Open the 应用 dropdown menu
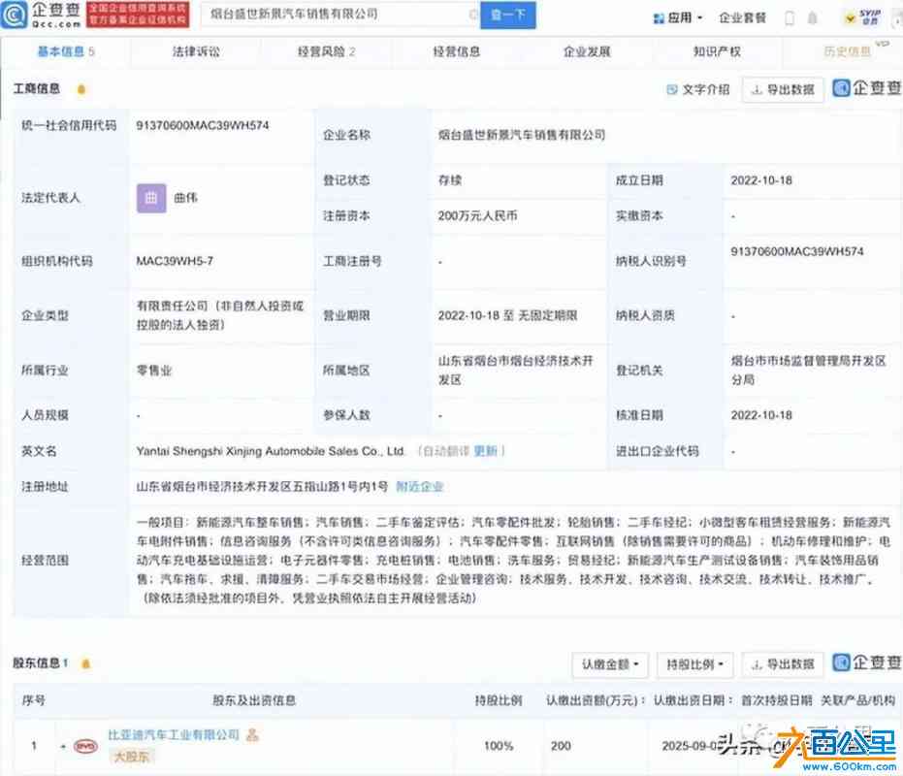 point(678,17)
